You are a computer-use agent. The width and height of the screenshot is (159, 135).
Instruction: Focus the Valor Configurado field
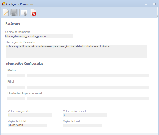30,115
